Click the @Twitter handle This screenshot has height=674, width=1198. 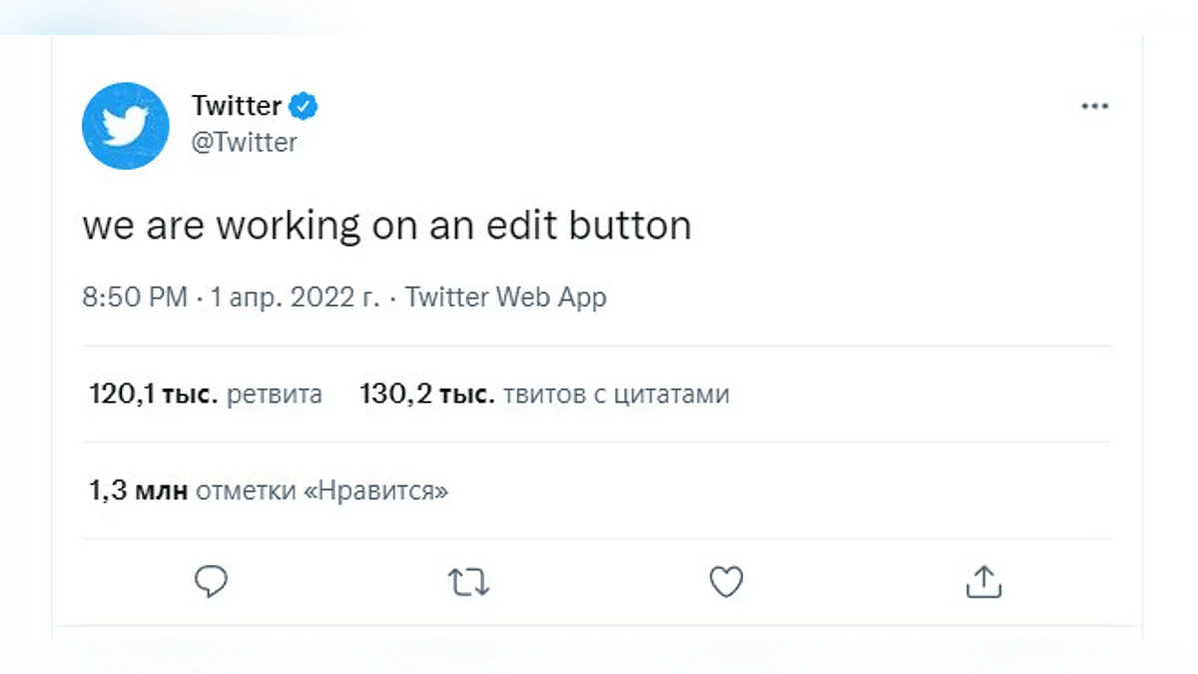(x=245, y=142)
